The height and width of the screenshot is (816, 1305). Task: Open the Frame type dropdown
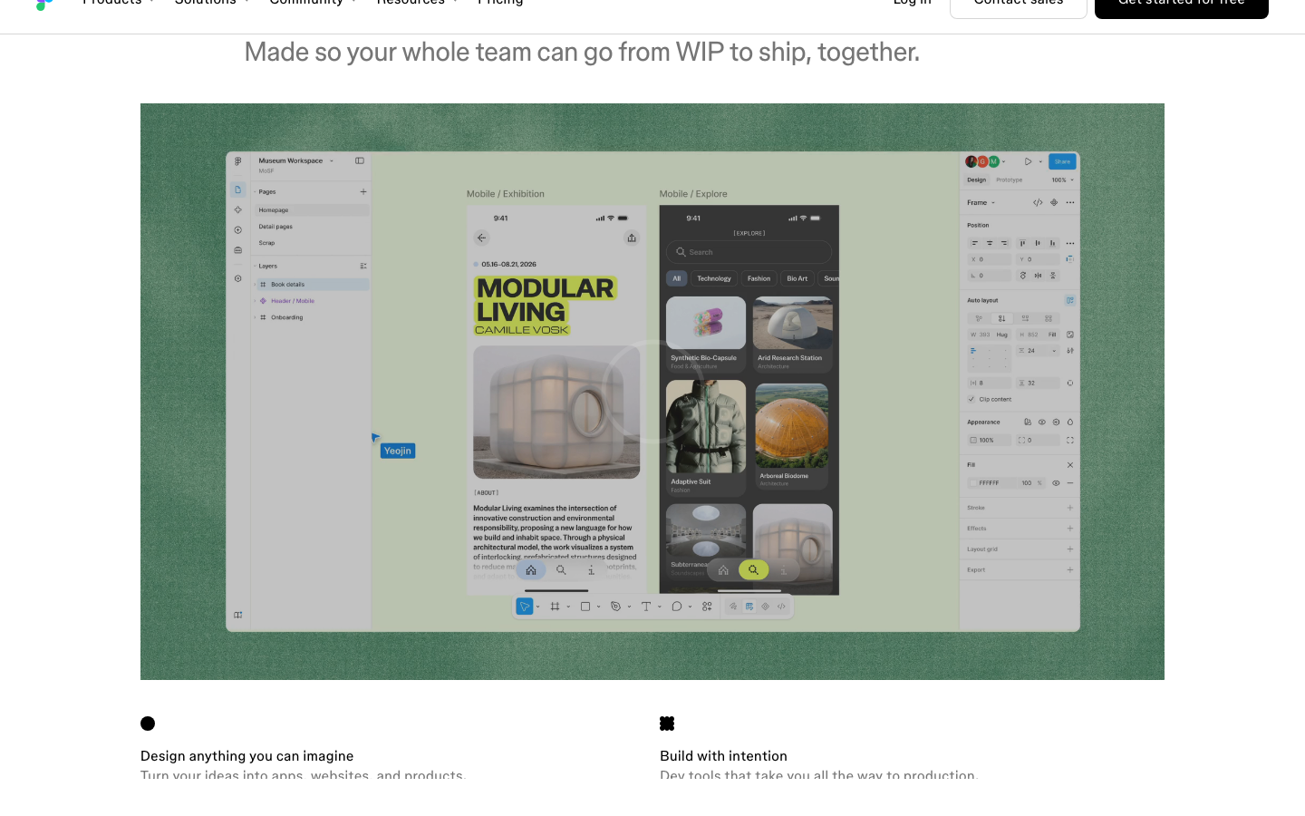(x=981, y=202)
